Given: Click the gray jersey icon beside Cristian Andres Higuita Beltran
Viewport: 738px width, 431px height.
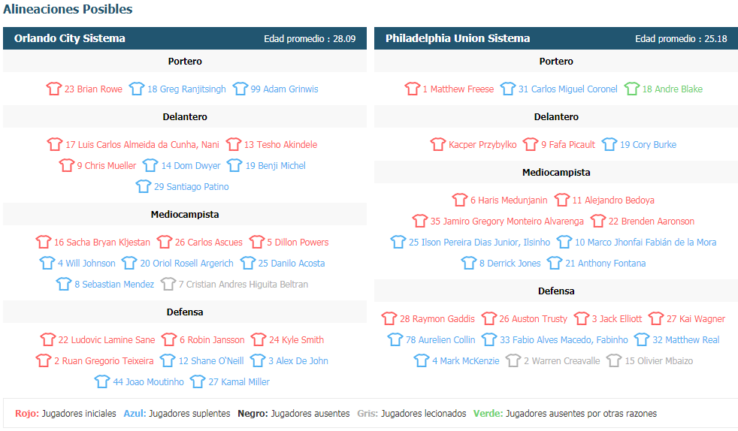Looking at the screenshot, I should click(x=168, y=284).
